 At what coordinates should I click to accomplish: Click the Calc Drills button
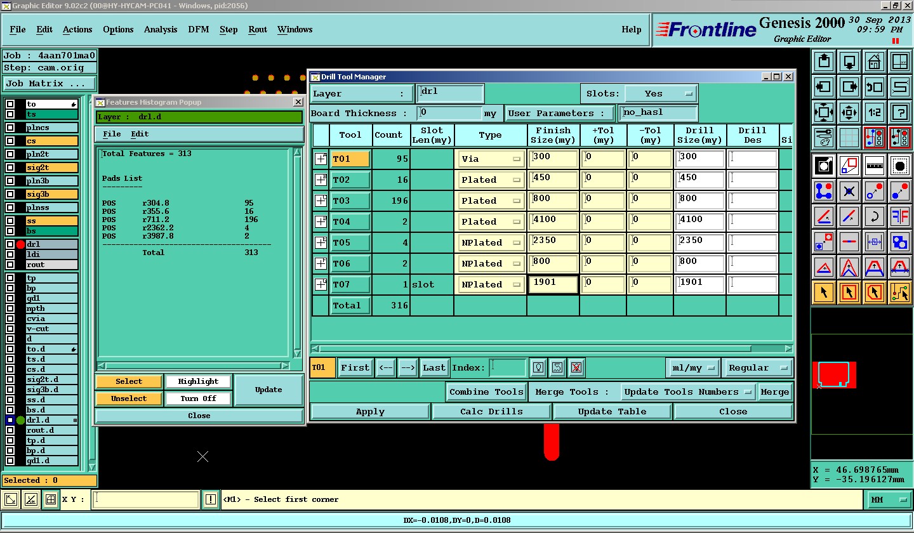[x=491, y=411]
